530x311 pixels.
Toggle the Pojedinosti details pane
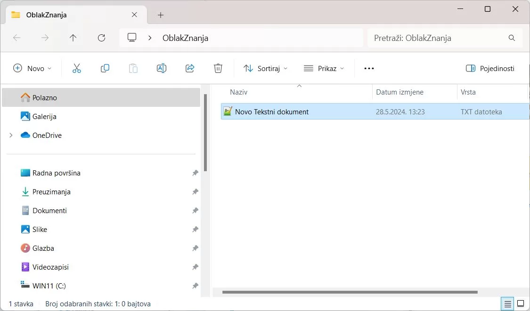point(490,68)
